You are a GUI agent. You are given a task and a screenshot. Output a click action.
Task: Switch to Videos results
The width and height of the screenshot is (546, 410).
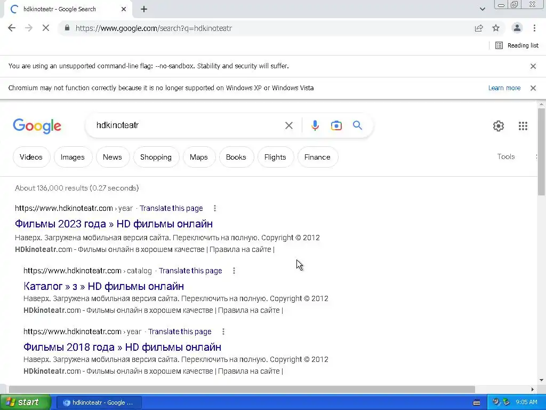tap(31, 157)
